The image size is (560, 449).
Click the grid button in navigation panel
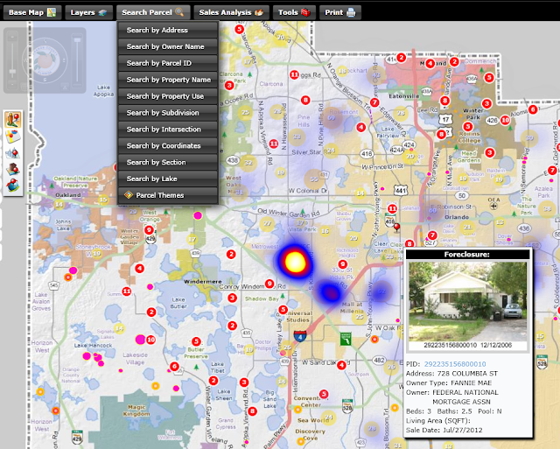pos(24,86)
